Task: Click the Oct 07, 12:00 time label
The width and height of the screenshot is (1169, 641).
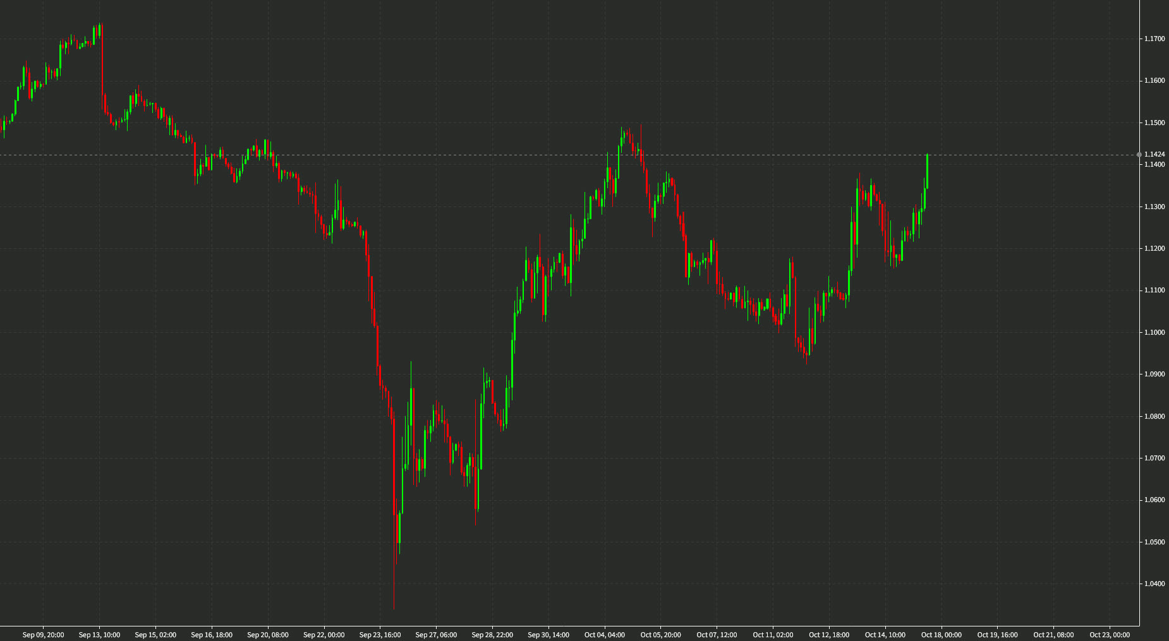Action: pyautogui.click(x=717, y=635)
